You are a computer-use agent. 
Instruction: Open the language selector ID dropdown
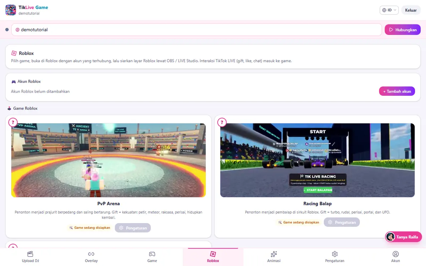tap(389, 10)
